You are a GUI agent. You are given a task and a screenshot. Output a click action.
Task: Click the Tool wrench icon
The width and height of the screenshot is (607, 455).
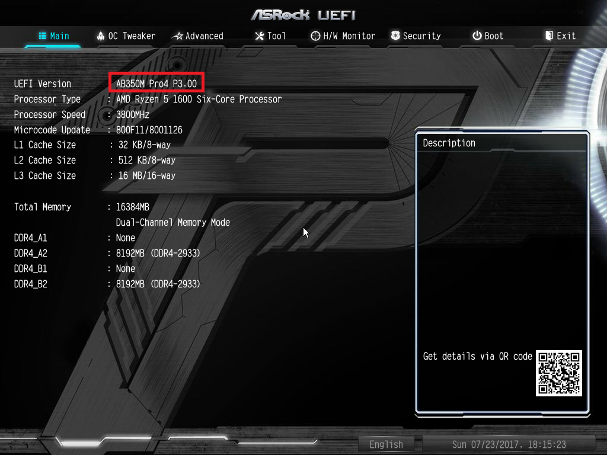pos(260,36)
